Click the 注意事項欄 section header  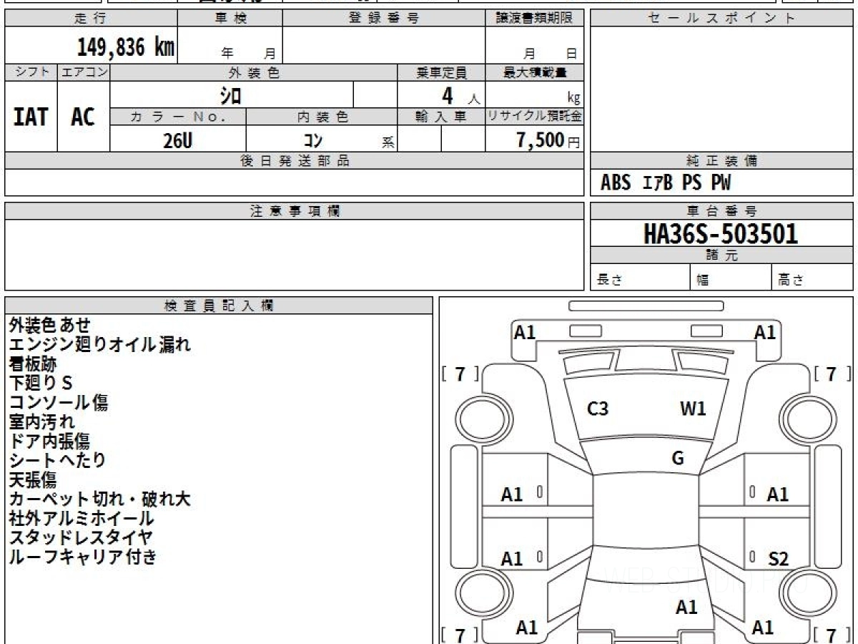[294, 211]
